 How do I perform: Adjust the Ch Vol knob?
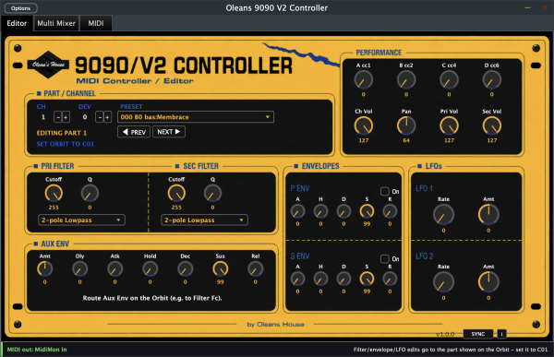[363, 125]
